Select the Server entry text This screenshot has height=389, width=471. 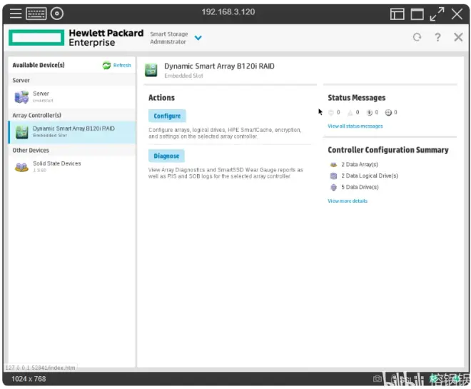click(x=41, y=94)
